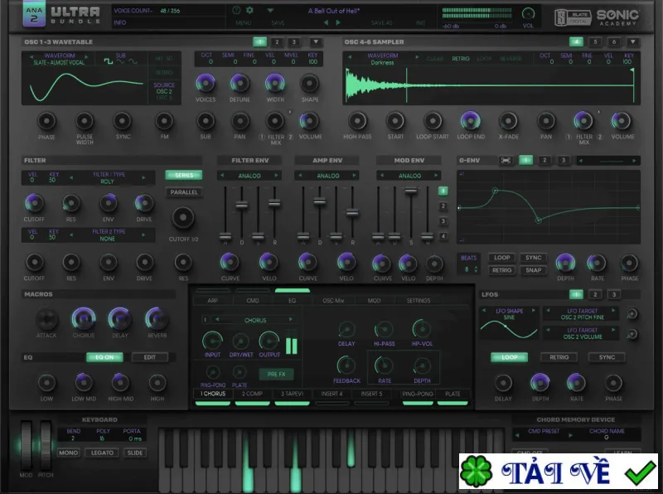Toggle the EQ ON button

click(104, 357)
